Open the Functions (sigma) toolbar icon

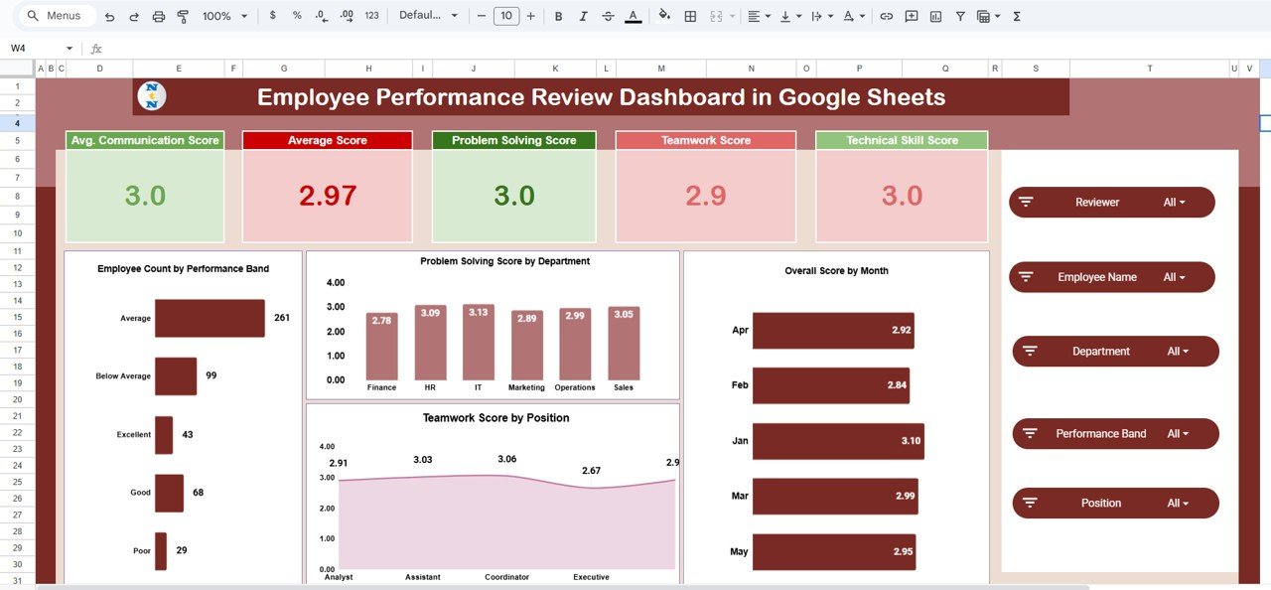[1015, 16]
